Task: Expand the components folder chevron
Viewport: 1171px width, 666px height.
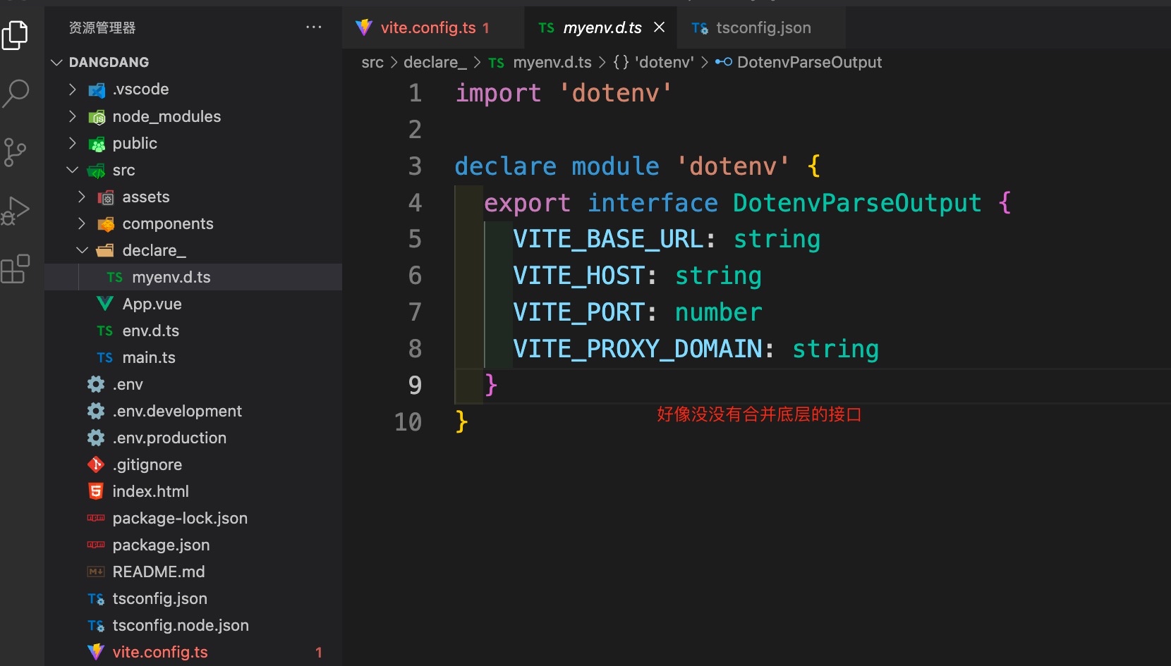Action: tap(82, 223)
